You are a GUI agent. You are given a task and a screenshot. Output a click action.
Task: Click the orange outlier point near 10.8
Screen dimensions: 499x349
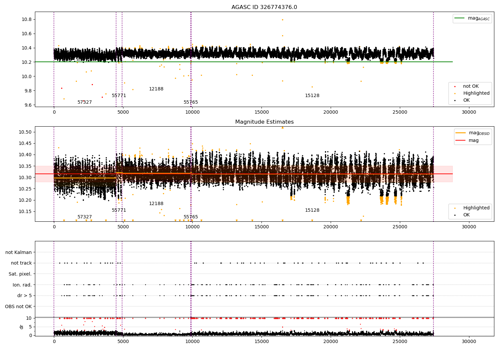tap(282, 20)
